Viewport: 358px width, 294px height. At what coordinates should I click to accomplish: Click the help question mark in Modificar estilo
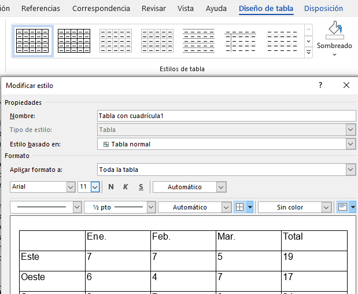pos(320,85)
